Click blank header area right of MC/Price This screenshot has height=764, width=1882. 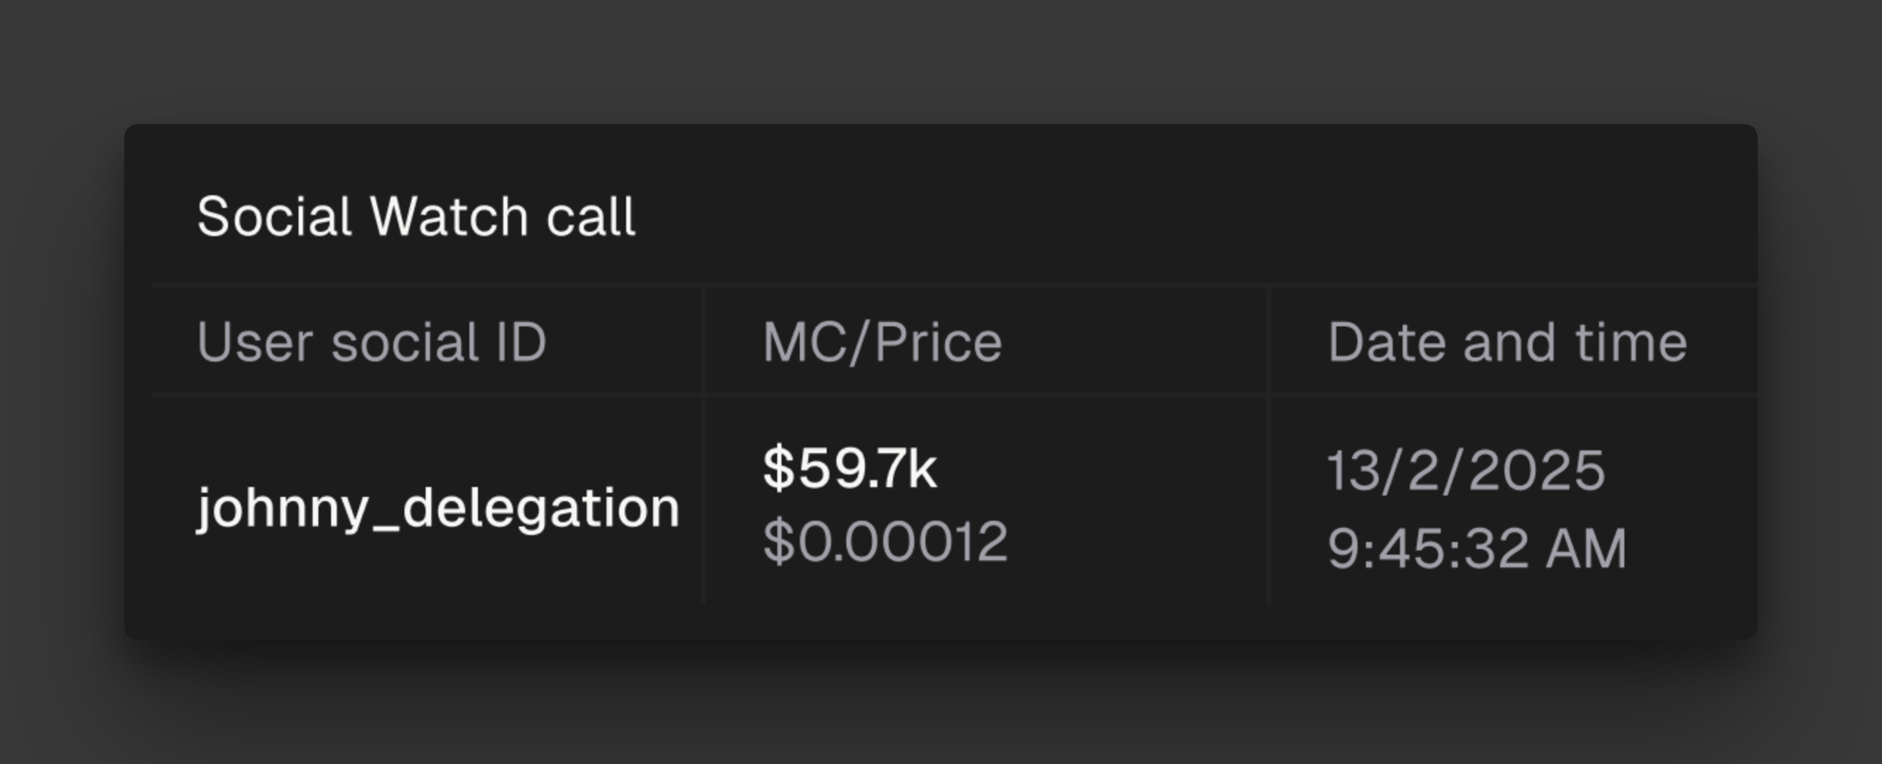pos(1135,341)
